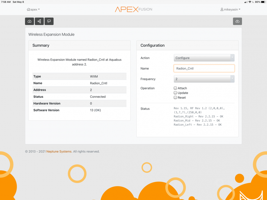Click the user profile icon beside mikeyasin
Screen dimensions: 267x200
[x=222, y=9]
